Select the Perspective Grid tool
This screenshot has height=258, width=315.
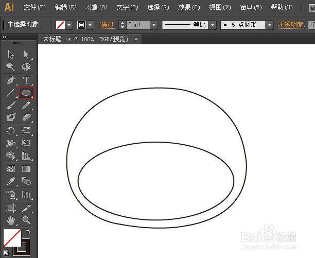pyautogui.click(x=26, y=156)
